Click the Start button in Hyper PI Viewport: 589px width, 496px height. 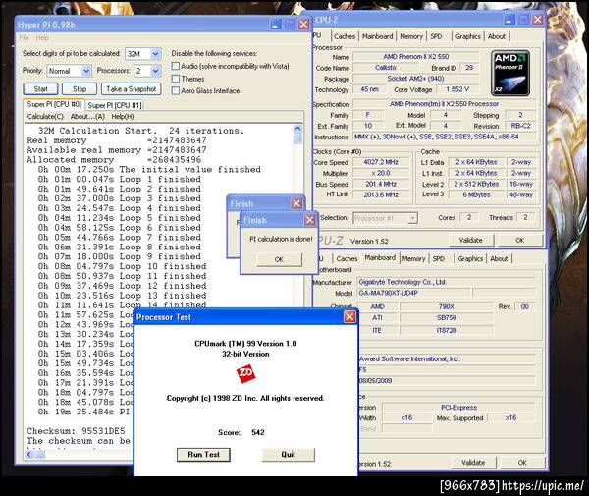pyautogui.click(x=40, y=89)
